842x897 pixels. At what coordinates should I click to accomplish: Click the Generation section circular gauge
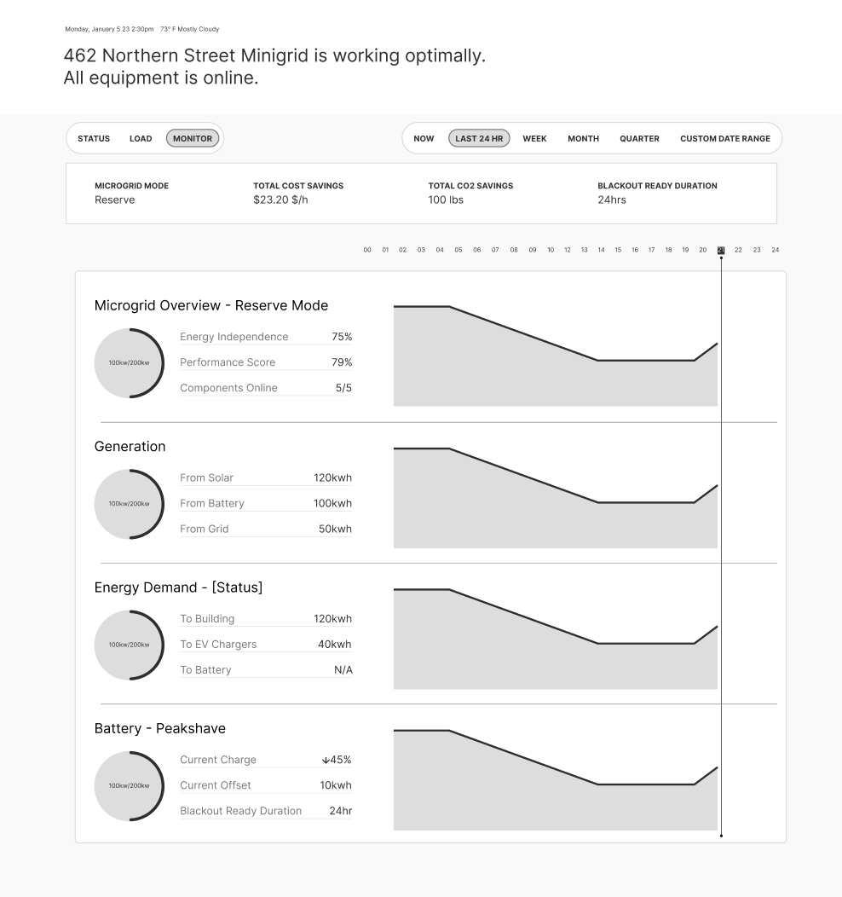129,504
